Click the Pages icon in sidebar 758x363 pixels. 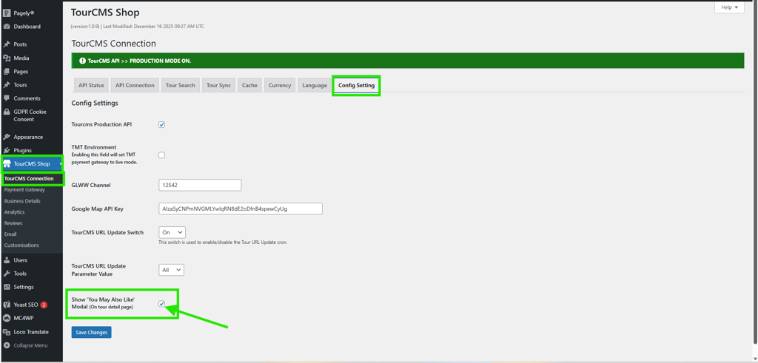(x=7, y=72)
